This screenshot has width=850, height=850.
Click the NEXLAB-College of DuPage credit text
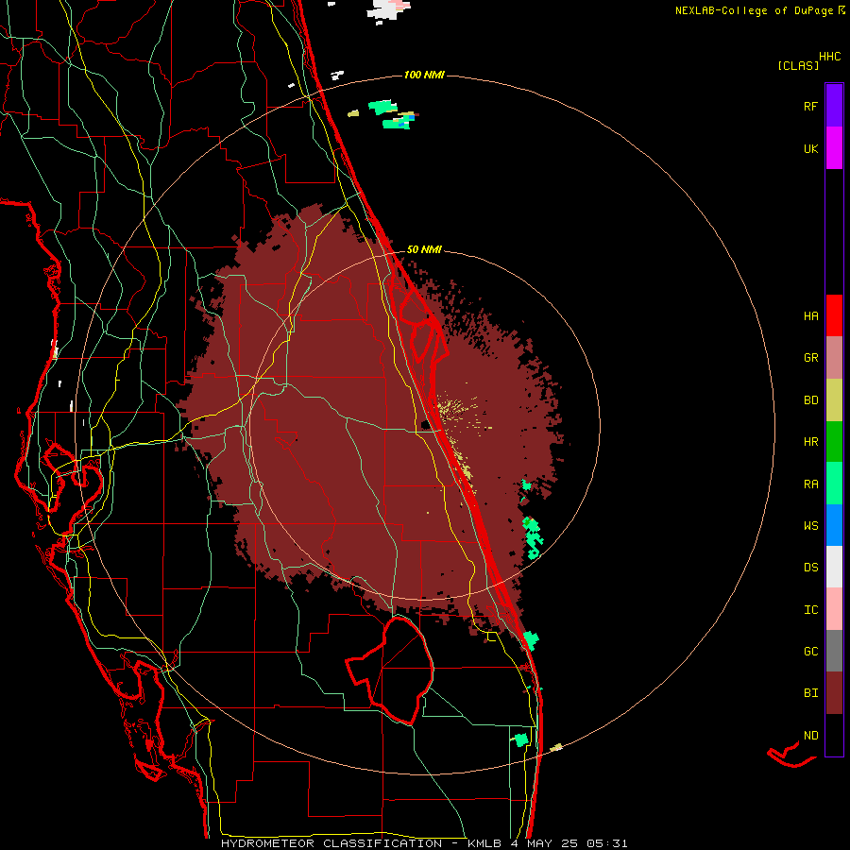754,10
